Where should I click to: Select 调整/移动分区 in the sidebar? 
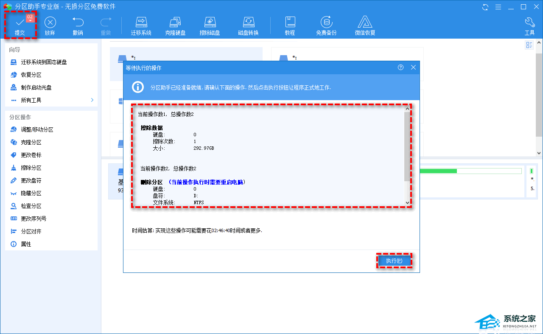pos(37,130)
